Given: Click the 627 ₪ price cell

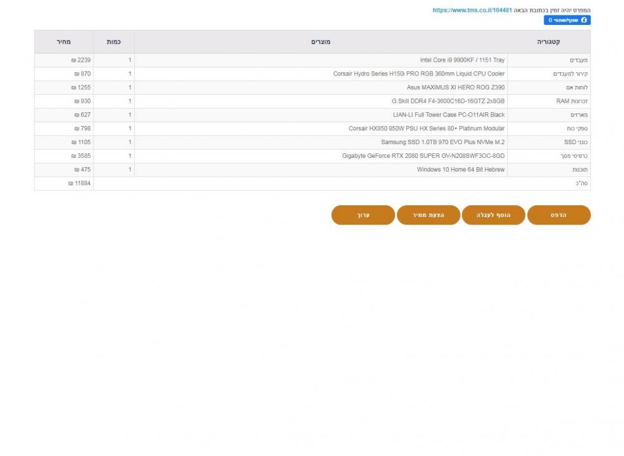Looking at the screenshot, I should [x=64, y=115].
